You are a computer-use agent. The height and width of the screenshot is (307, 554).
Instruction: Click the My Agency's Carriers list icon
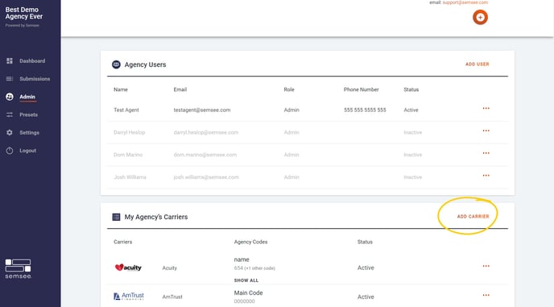[x=116, y=217]
